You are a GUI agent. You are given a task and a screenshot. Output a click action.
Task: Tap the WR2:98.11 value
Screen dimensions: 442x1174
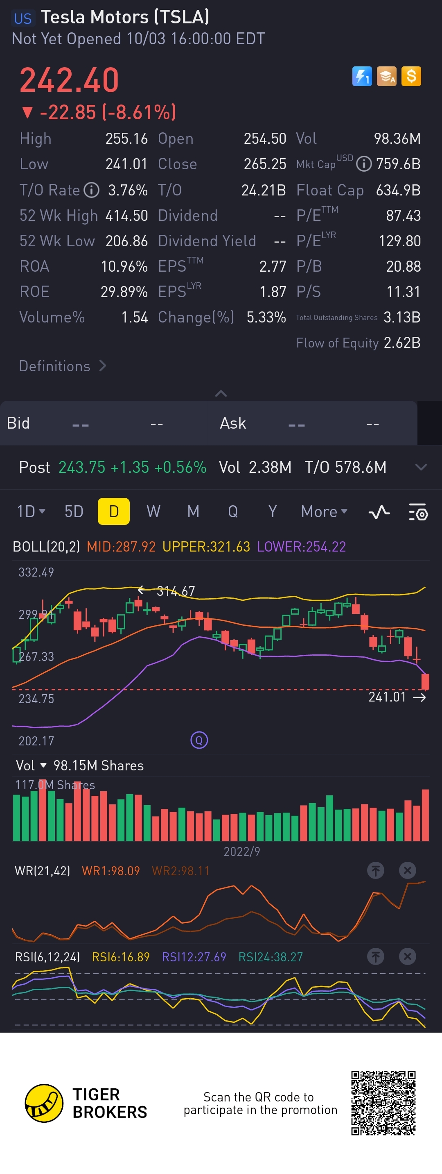[x=181, y=871]
